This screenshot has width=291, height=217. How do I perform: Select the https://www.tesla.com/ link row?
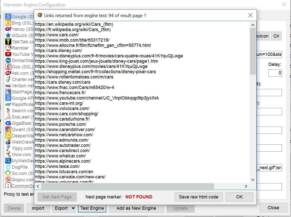point(57,166)
